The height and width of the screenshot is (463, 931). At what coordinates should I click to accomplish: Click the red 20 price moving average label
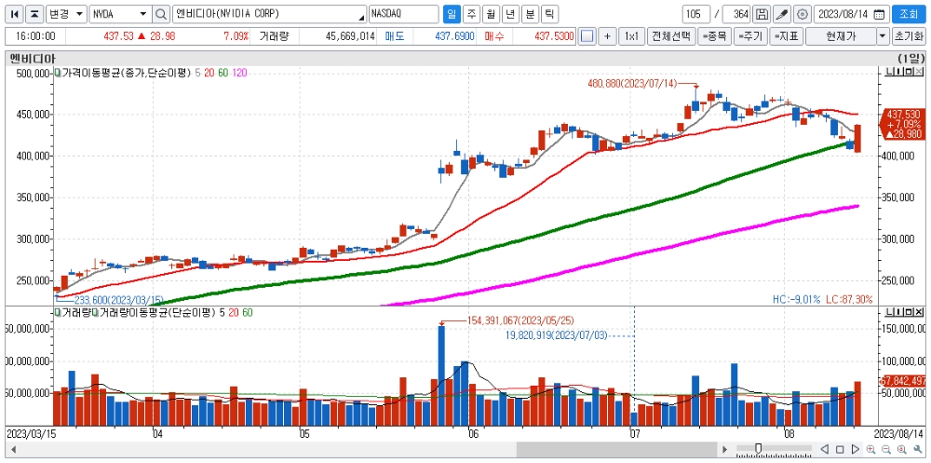(209, 73)
